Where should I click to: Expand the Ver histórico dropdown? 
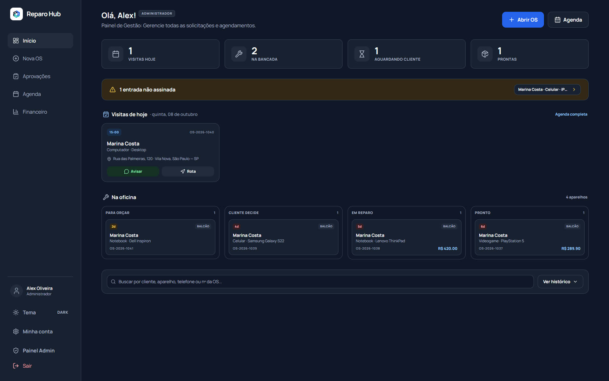(560, 282)
